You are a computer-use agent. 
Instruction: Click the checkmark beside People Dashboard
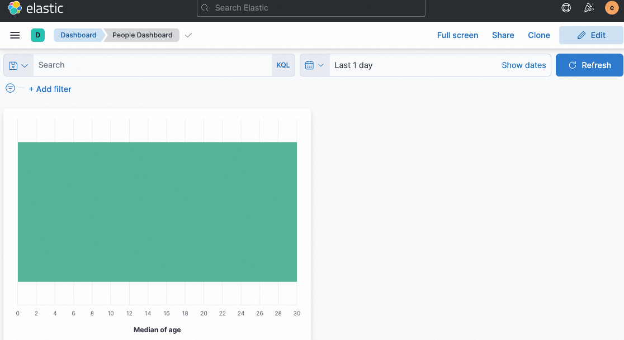[x=188, y=35]
